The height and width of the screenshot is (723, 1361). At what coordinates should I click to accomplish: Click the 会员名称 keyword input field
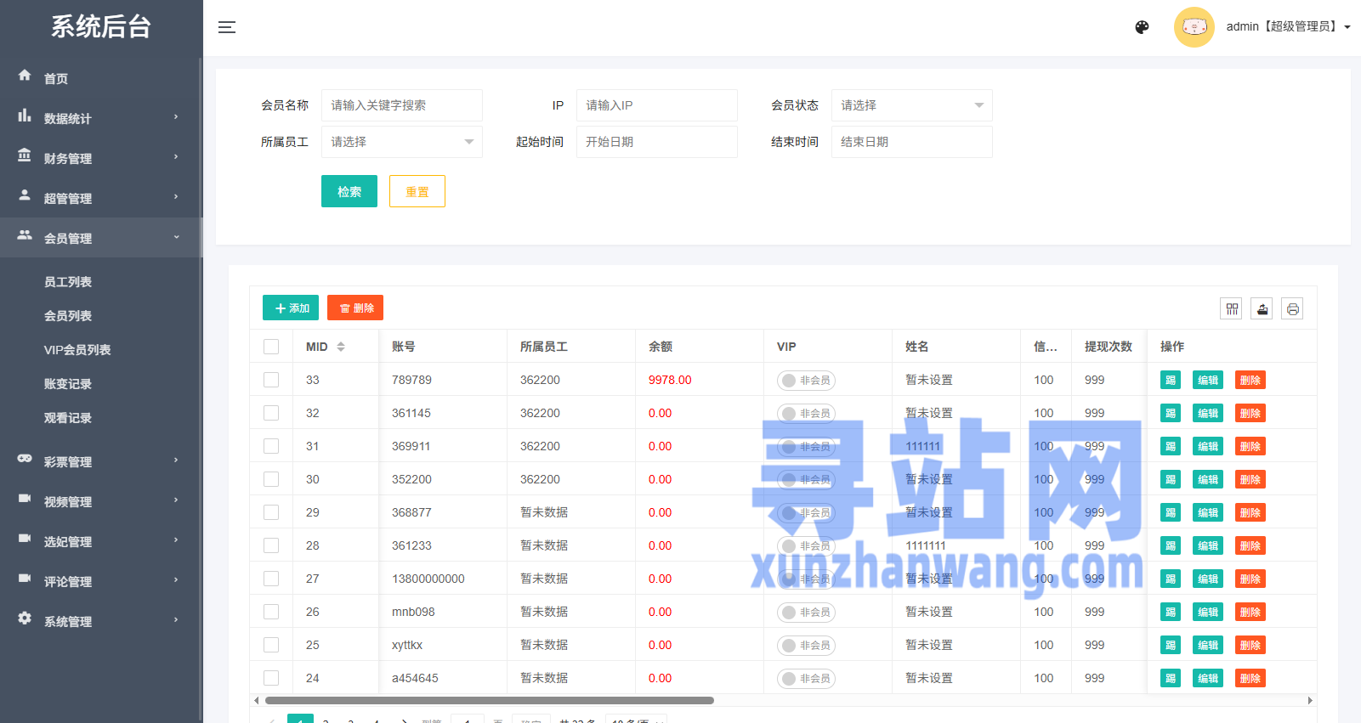click(401, 105)
